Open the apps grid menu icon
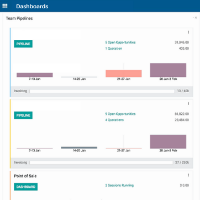 click(x=5, y=6)
